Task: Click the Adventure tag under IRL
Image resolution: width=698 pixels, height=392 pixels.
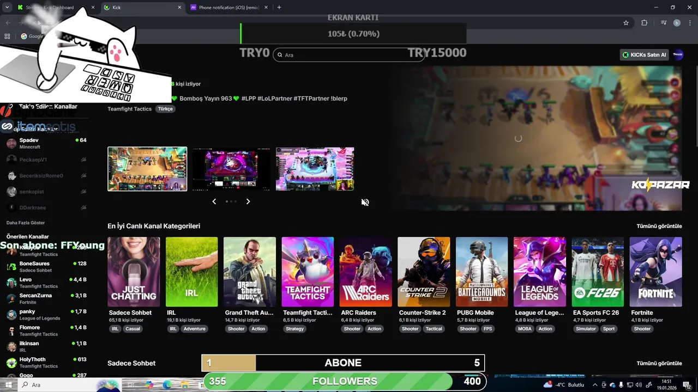Action: coord(194,329)
